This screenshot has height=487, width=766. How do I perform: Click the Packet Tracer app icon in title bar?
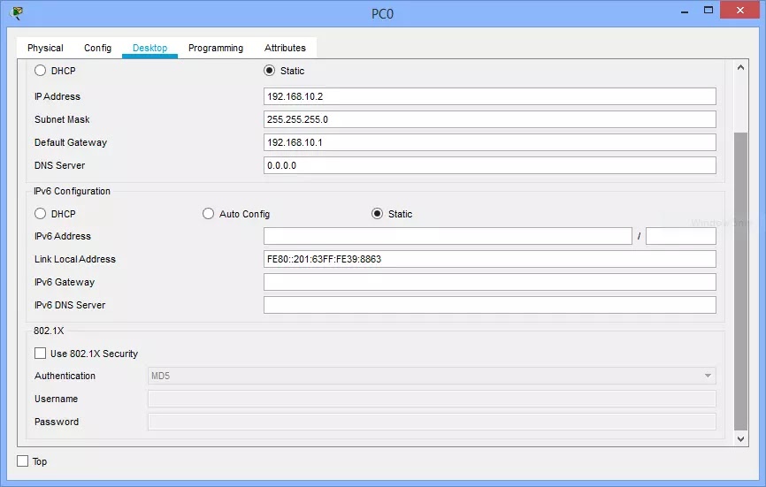pos(16,13)
